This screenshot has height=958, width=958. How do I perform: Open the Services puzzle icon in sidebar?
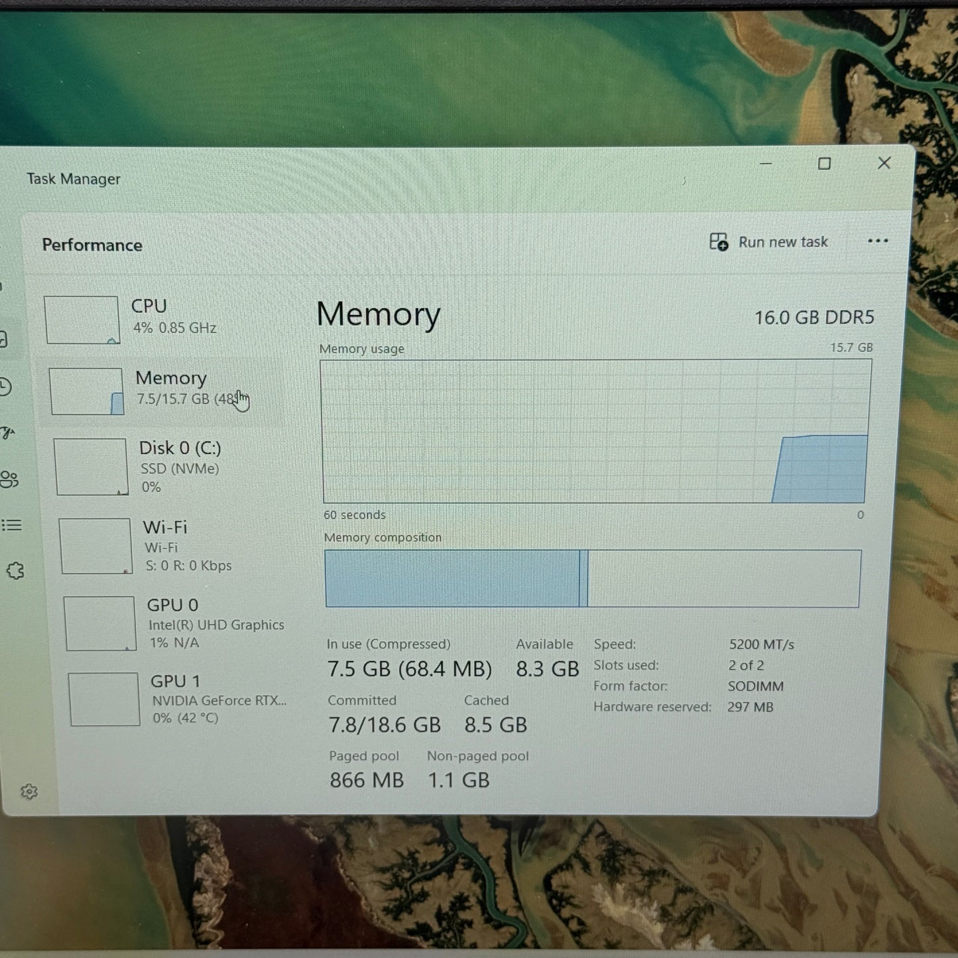[15, 571]
